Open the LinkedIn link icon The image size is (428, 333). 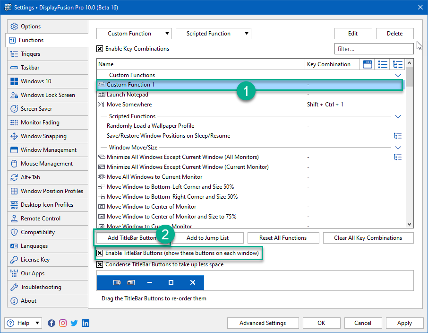[86, 323]
